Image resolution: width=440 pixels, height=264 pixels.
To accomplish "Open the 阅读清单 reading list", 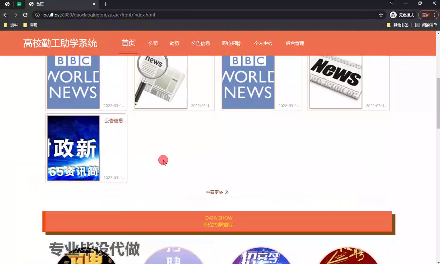I will 426,25.
